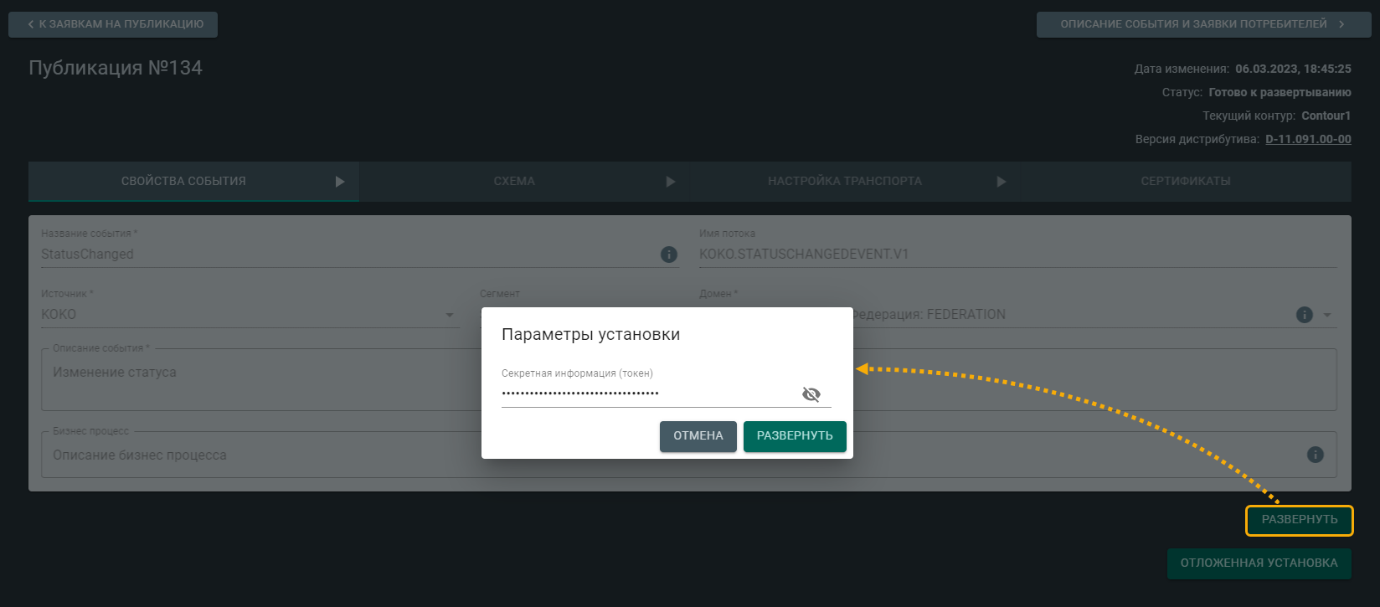Expand the Источник dropdown
1380x607 pixels.
450,316
